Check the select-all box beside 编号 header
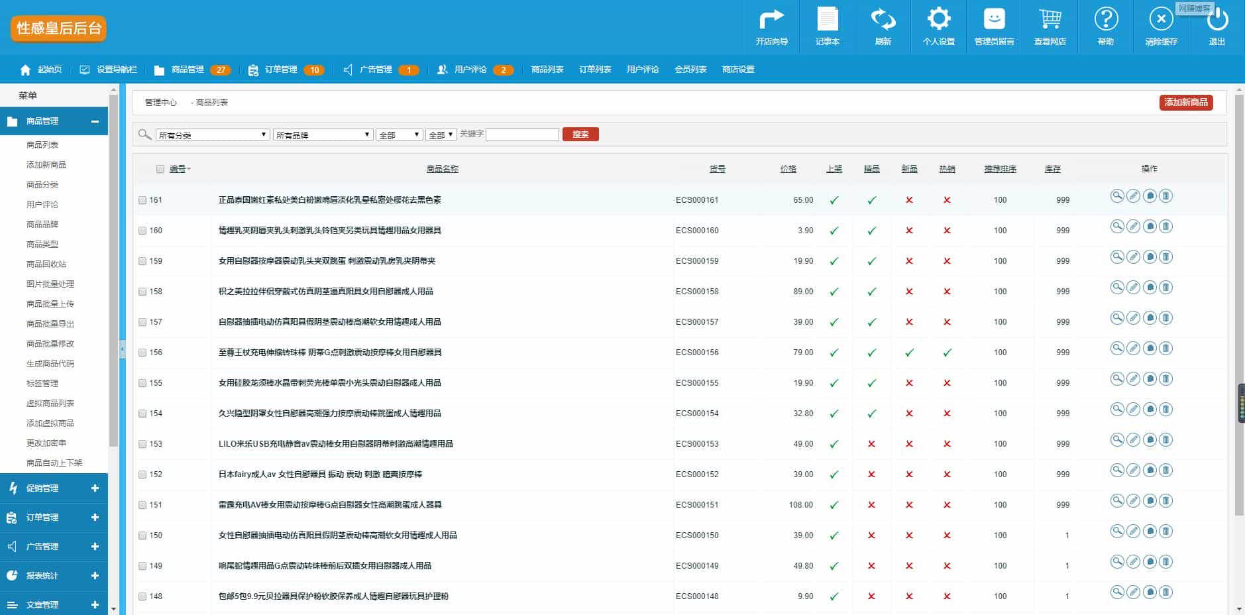Screen dimensions: 1245x615 point(160,169)
